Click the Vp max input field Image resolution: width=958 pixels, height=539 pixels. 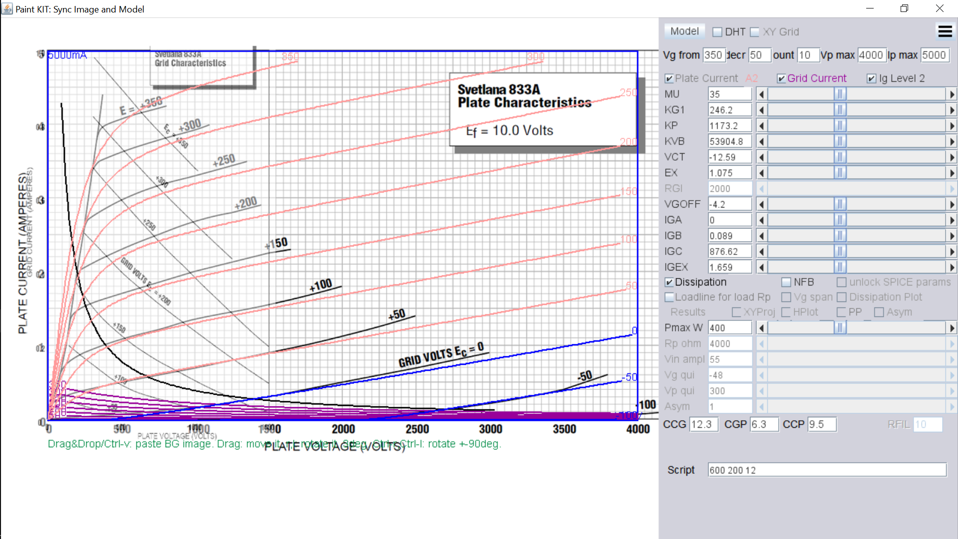[x=872, y=55]
